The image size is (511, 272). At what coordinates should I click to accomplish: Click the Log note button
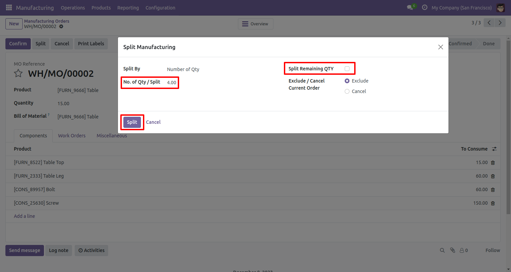(x=58, y=250)
